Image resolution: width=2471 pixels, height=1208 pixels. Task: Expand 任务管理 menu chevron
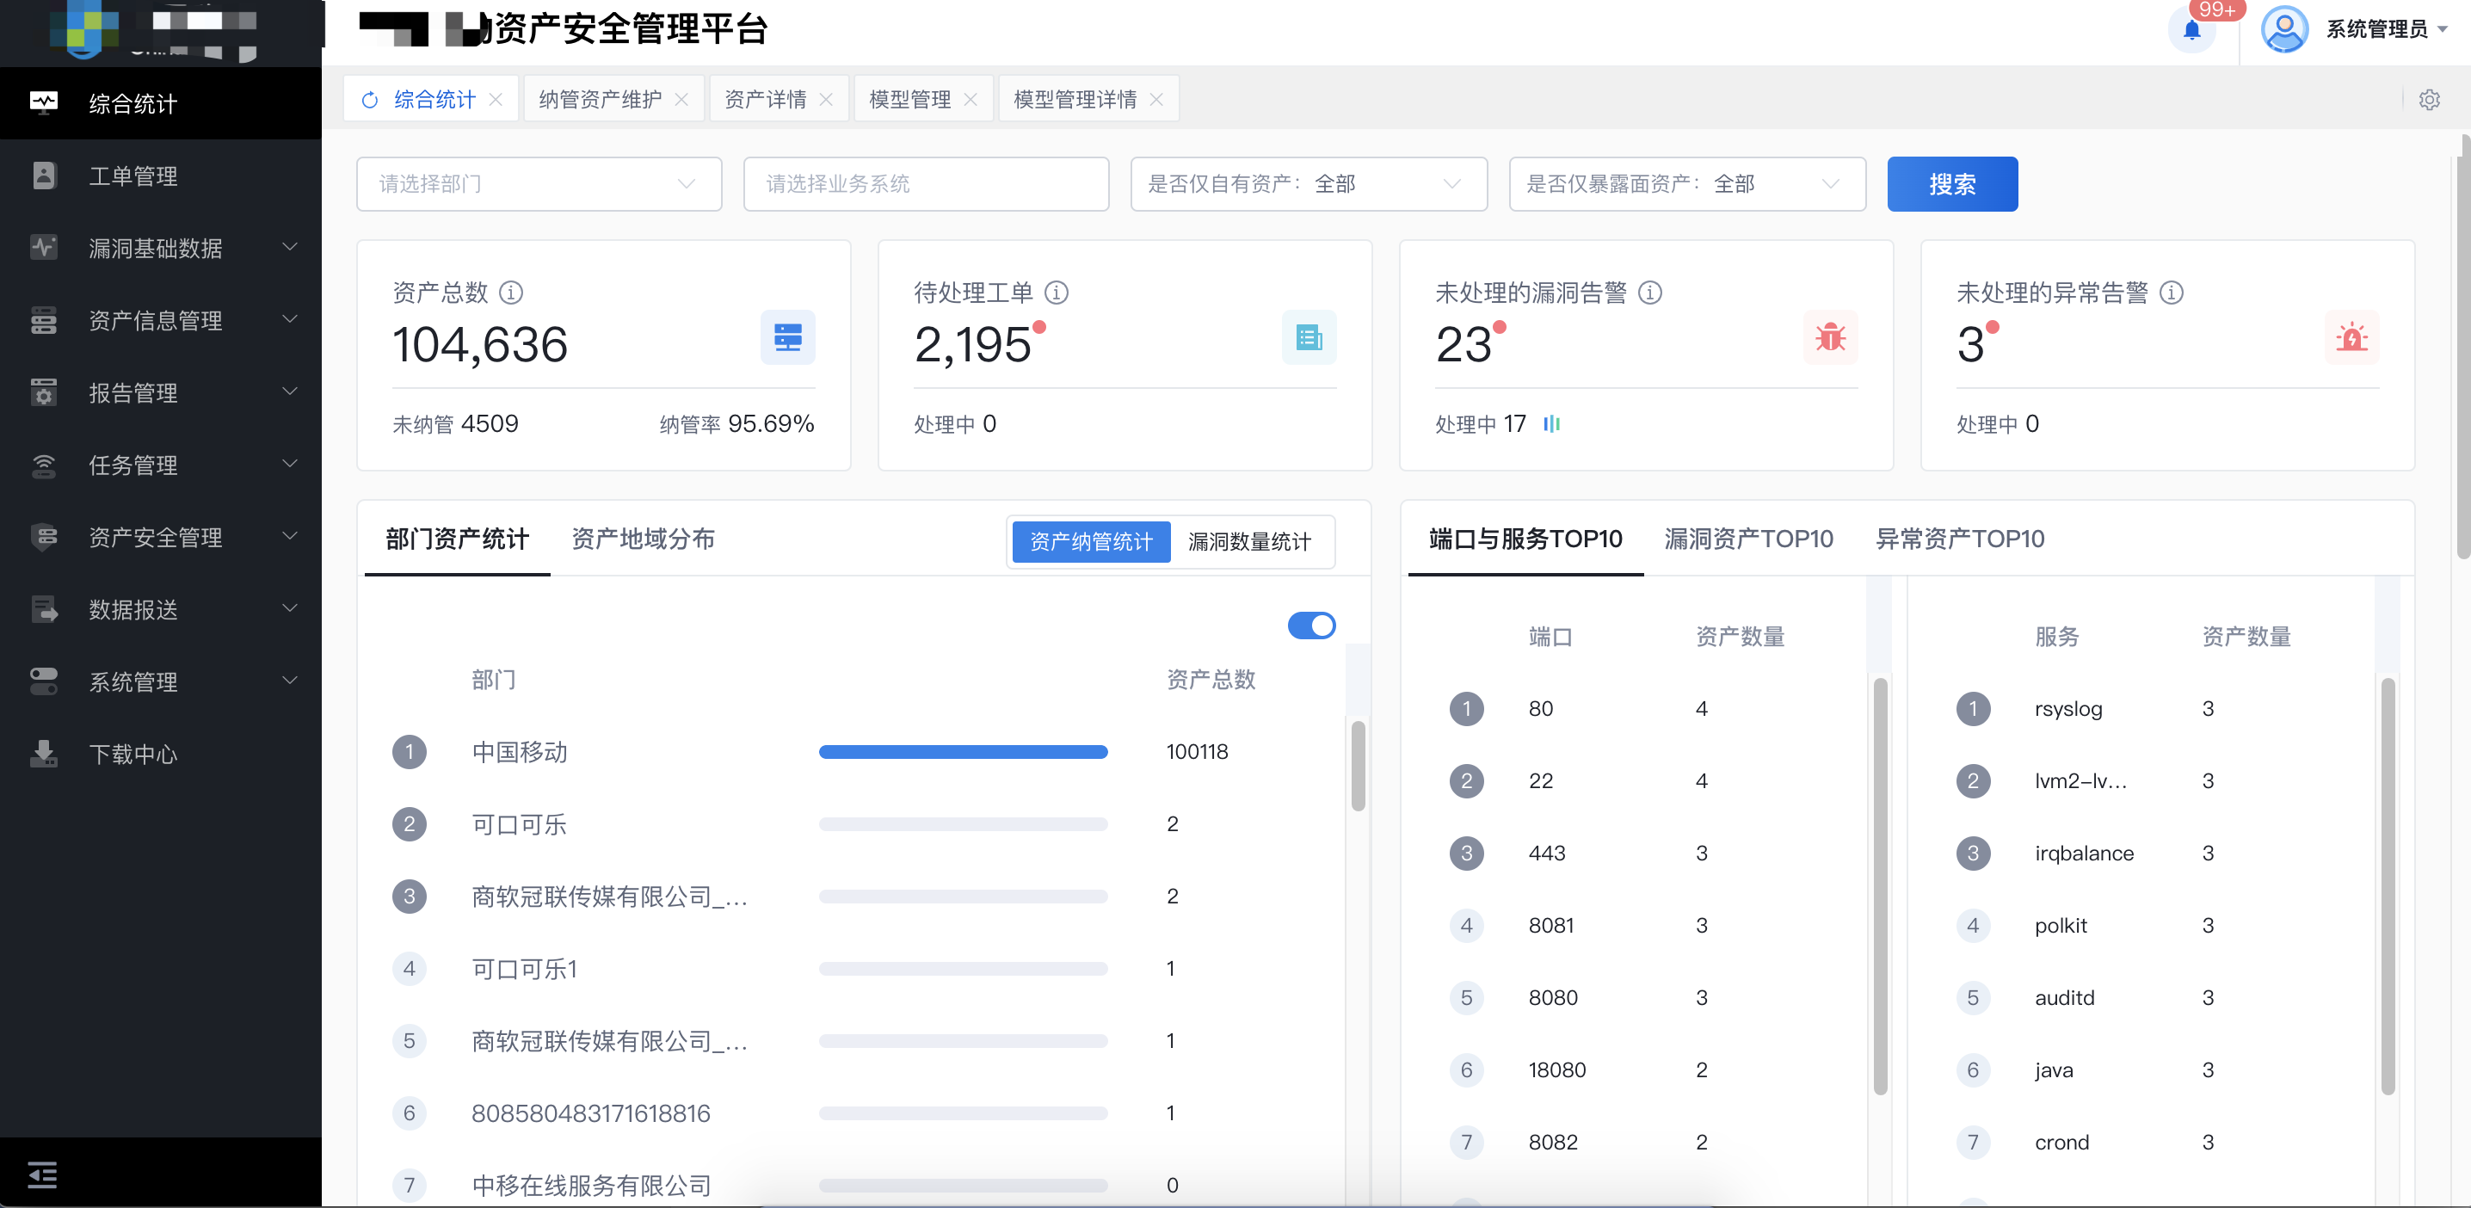pyautogui.click(x=289, y=465)
